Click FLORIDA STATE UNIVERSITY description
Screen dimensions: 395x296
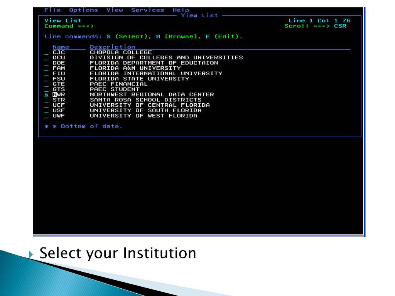coord(140,79)
